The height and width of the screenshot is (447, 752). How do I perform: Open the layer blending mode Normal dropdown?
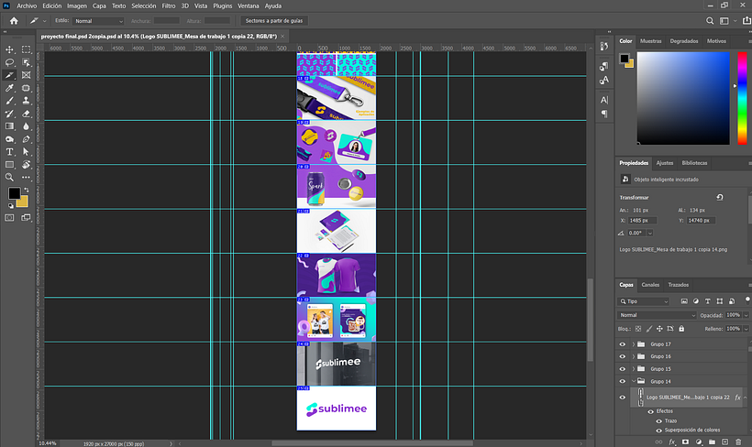[x=657, y=315]
